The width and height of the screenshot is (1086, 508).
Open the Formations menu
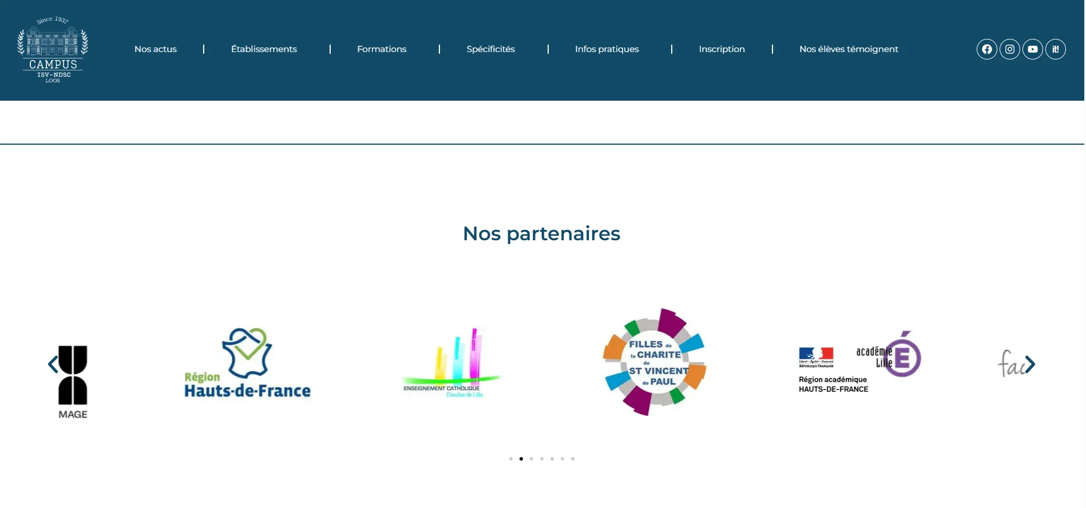382,49
